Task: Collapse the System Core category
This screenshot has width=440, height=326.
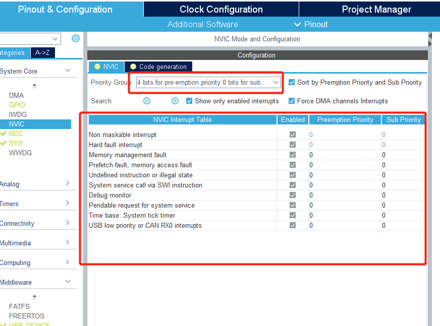Action: coord(68,71)
